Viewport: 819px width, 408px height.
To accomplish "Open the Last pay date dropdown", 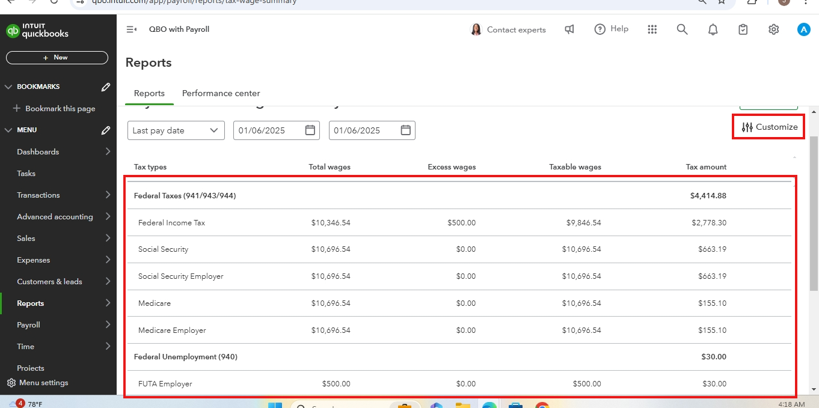I will pos(176,130).
